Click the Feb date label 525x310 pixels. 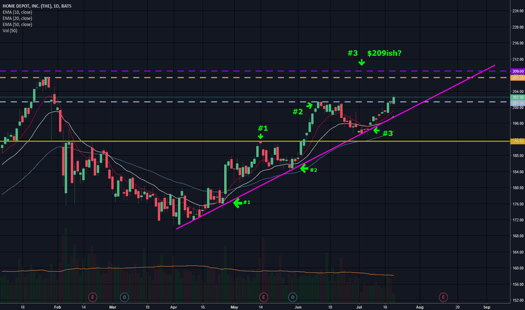(57, 307)
